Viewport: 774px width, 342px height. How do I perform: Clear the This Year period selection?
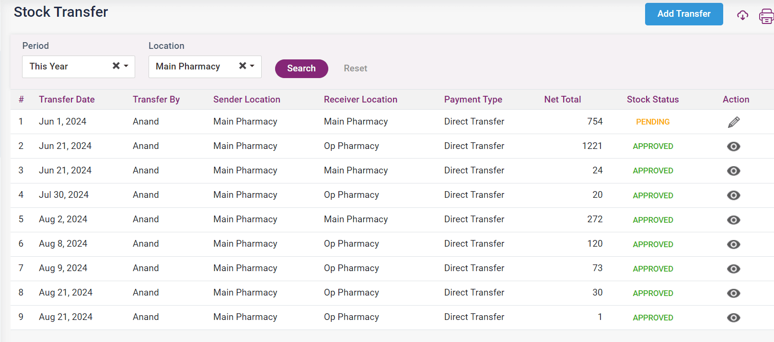[x=116, y=66]
